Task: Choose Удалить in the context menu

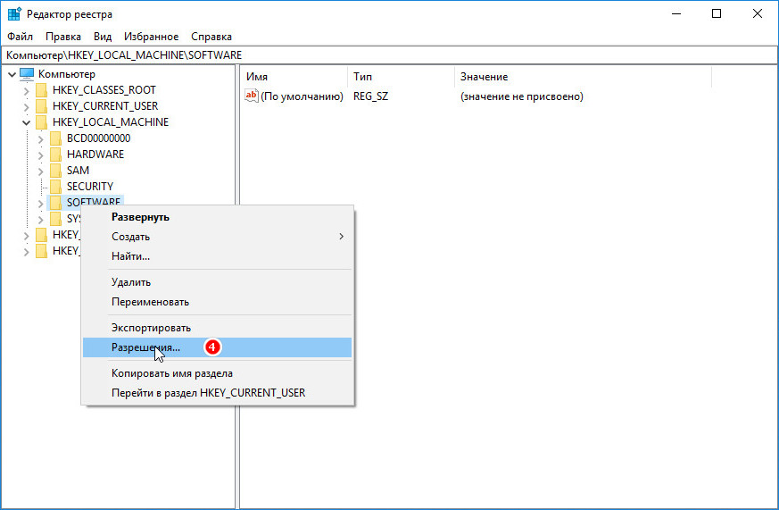Action: 218,282
